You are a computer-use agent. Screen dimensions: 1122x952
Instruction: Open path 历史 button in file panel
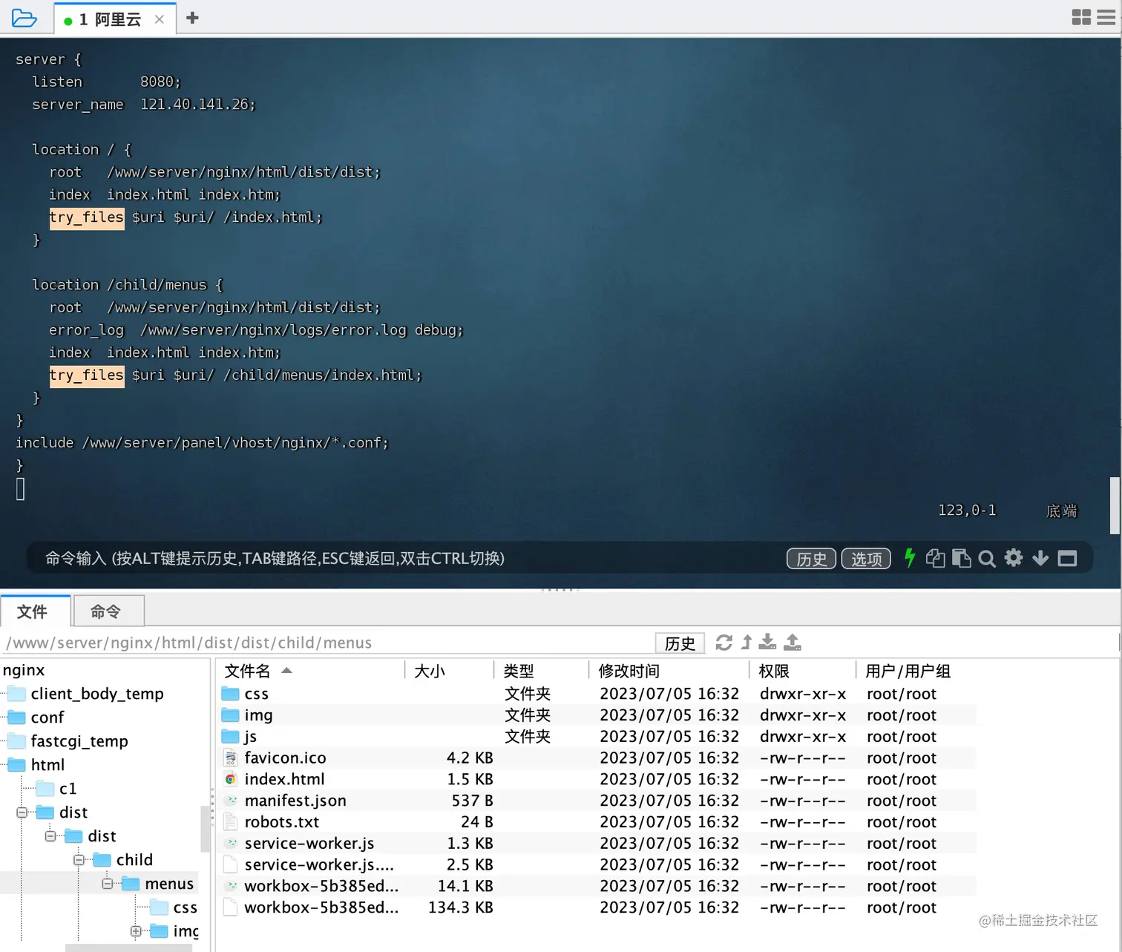(x=680, y=643)
